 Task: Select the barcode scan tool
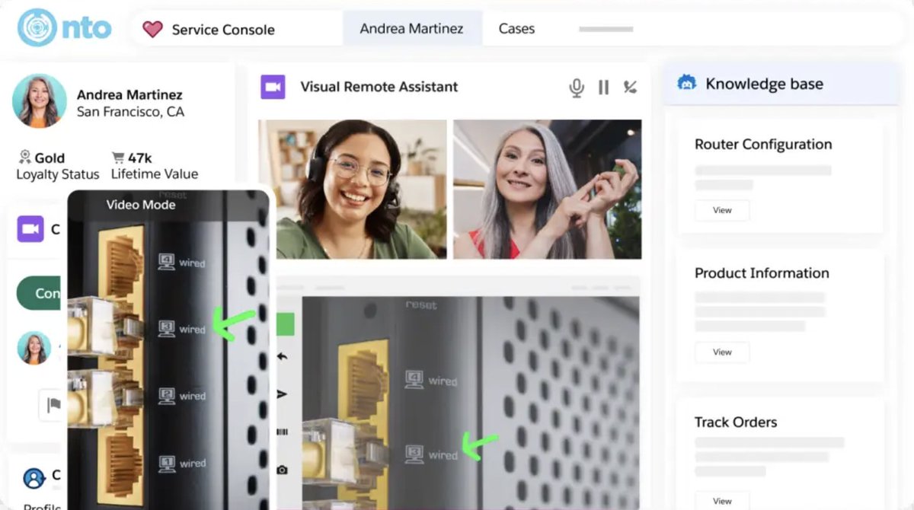282,432
